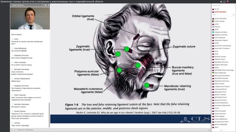
Task: Select chat message from Юлия Глазачева
Action: point(26,97)
